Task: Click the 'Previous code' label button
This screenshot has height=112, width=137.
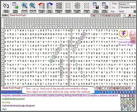Action: (42, 11)
